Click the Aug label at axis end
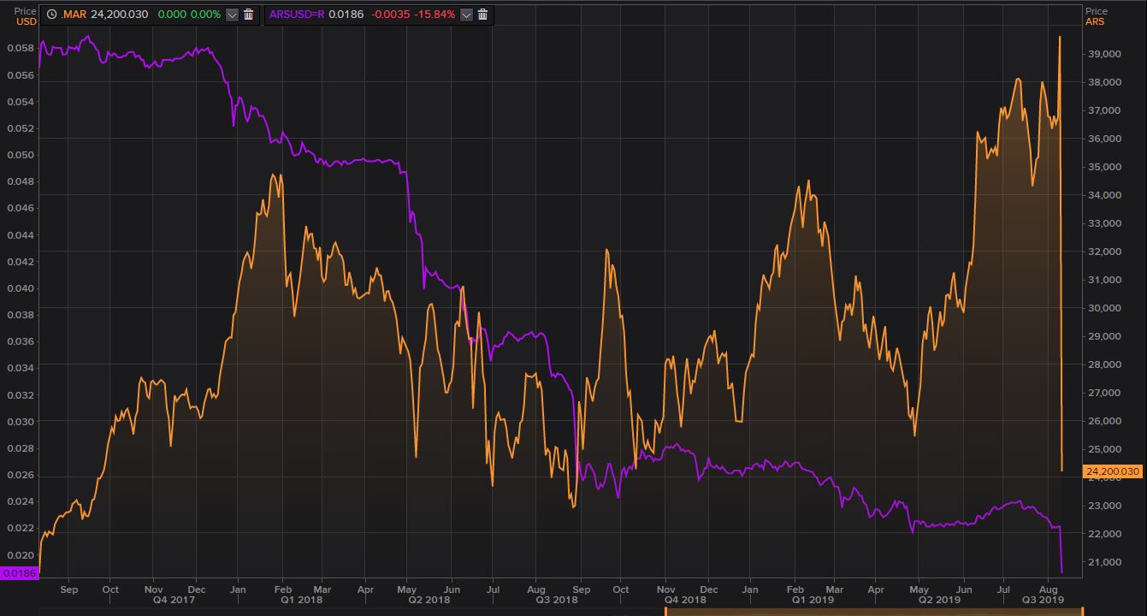 tap(1050, 589)
